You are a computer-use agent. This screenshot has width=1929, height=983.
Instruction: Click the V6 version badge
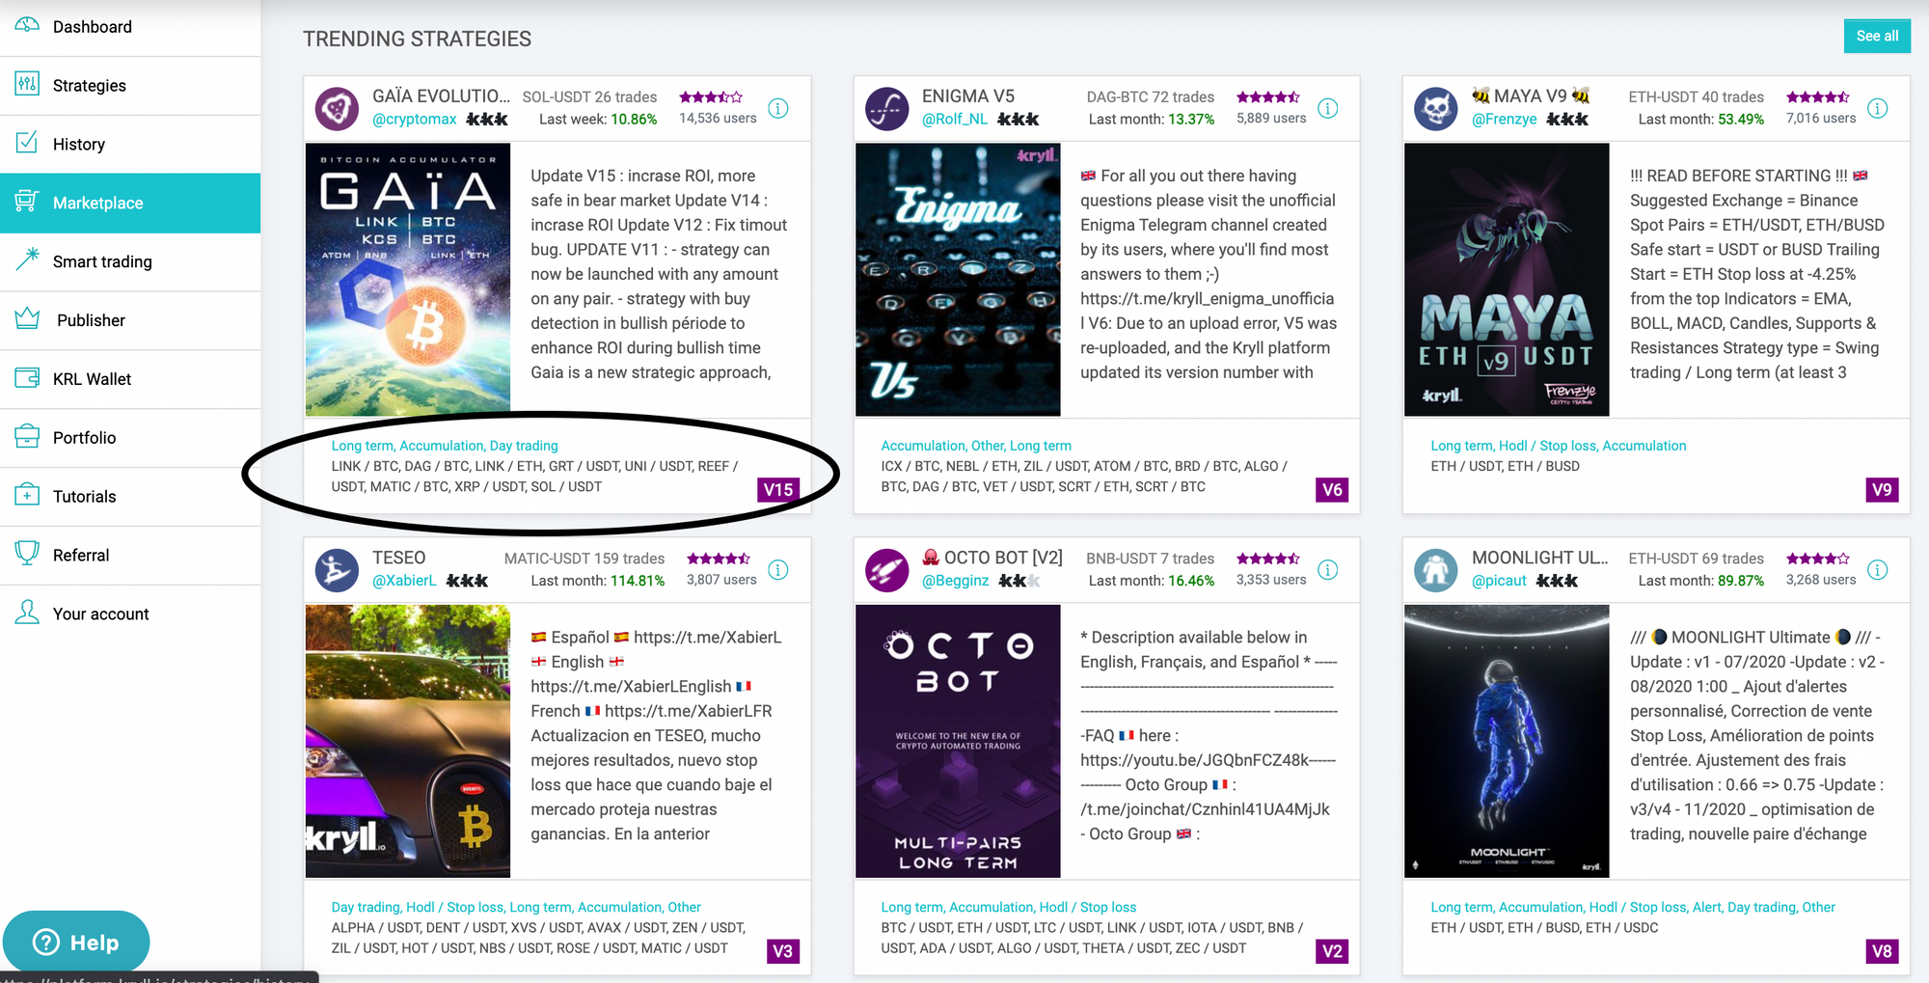pos(1332,489)
